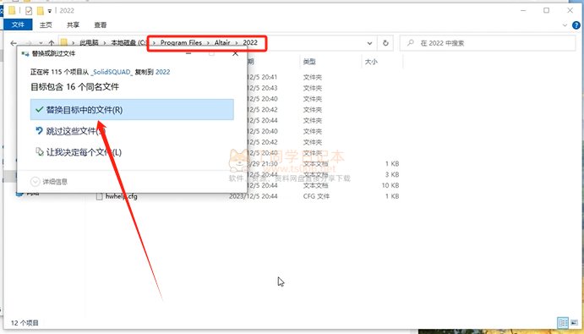Click the _SolidSQUAD_ source folder link
Image resolution: width=584 pixels, height=334 pixels.
[112, 72]
